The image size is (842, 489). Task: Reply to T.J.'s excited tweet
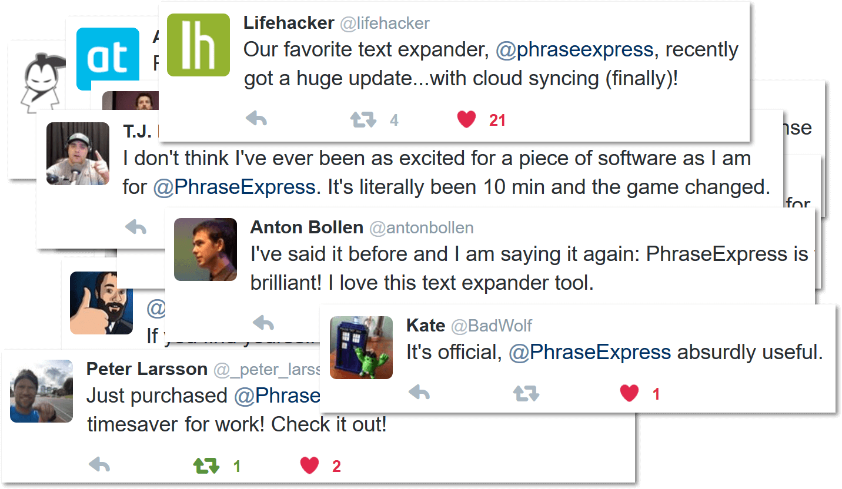(136, 227)
